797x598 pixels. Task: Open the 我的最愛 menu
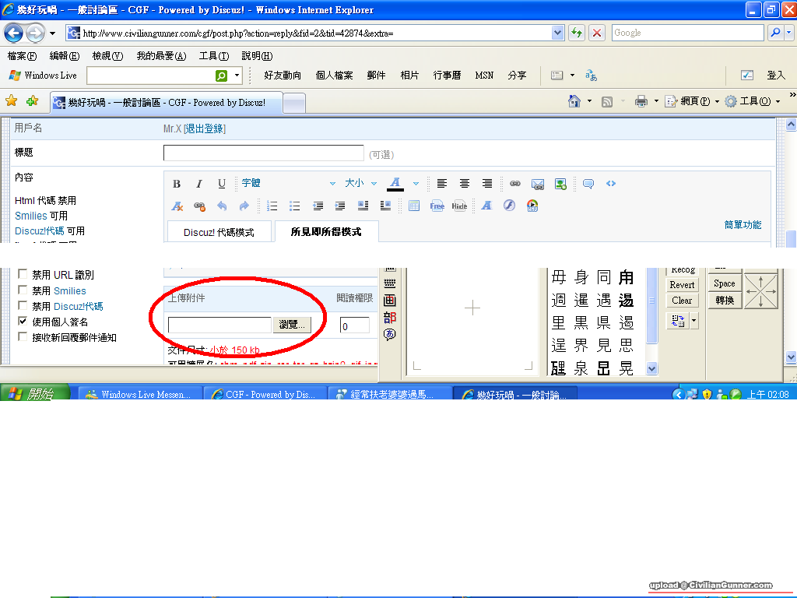[161, 56]
